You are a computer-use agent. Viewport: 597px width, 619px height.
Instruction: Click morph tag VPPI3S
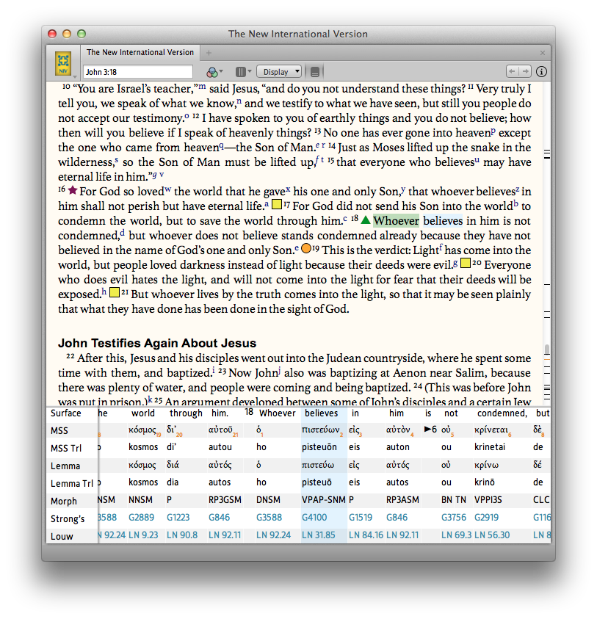point(488,500)
